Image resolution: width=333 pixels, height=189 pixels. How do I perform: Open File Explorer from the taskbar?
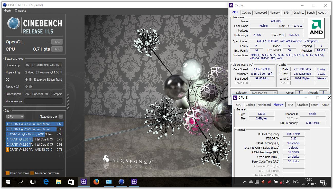pyautogui.click(x=59, y=182)
